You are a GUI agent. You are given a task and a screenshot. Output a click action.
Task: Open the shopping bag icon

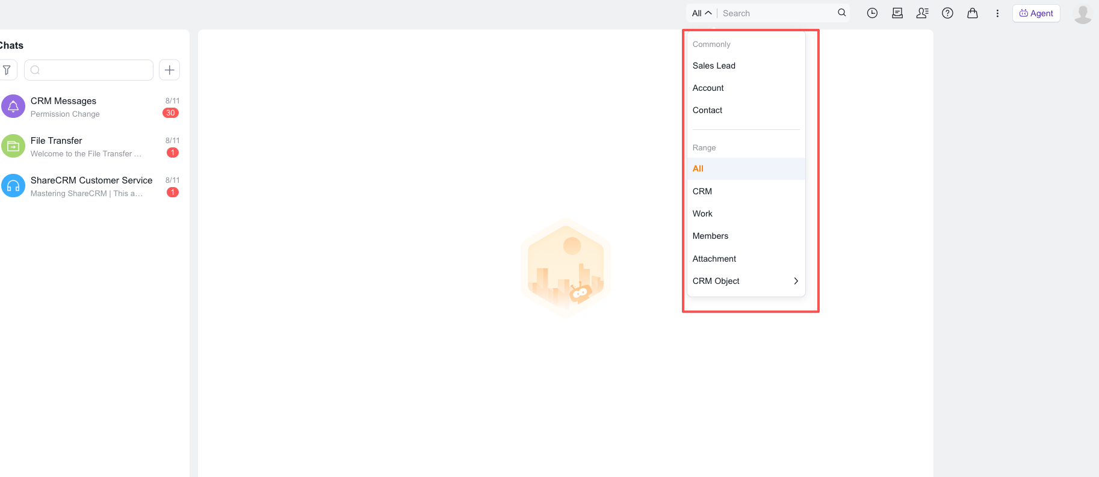pos(973,13)
